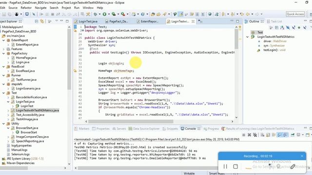Pause the screen recording
This screenshot has width=312, height=175.
click(225, 166)
